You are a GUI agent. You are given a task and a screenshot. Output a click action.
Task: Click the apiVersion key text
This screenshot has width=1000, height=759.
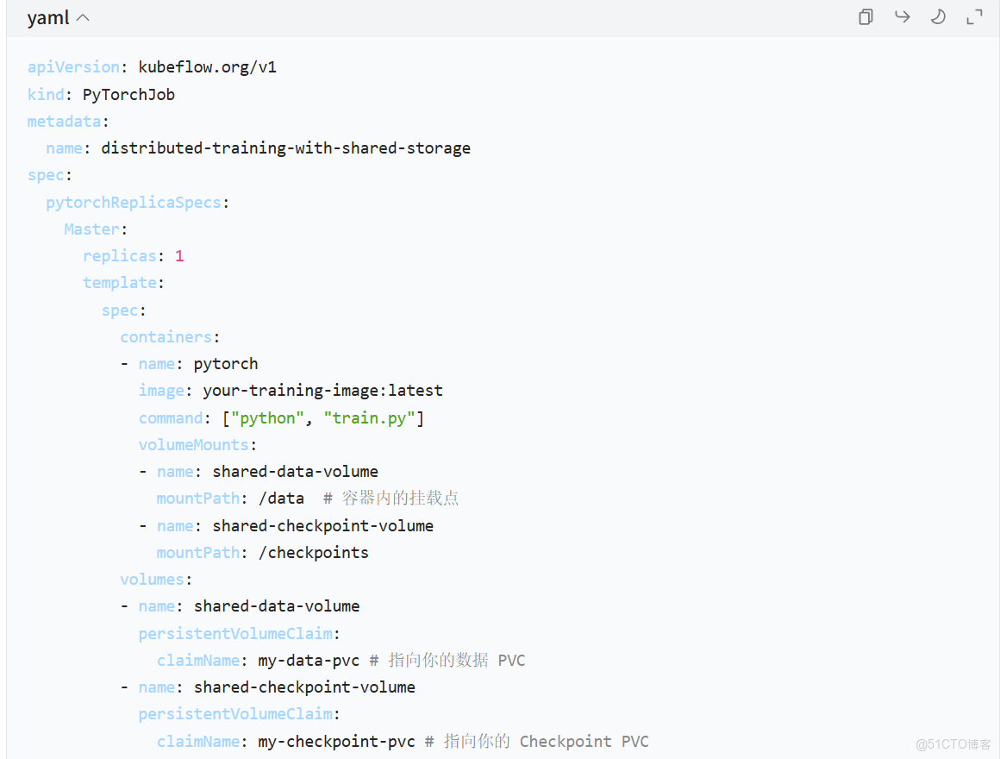[x=73, y=67]
